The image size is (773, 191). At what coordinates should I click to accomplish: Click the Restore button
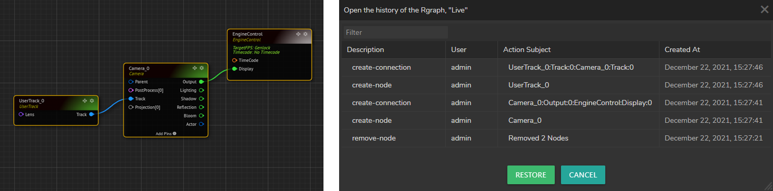pyautogui.click(x=531, y=175)
